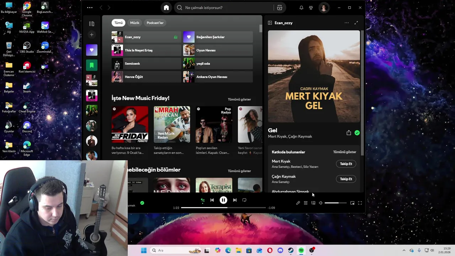Open Oyun Havası tile

[x=218, y=50]
